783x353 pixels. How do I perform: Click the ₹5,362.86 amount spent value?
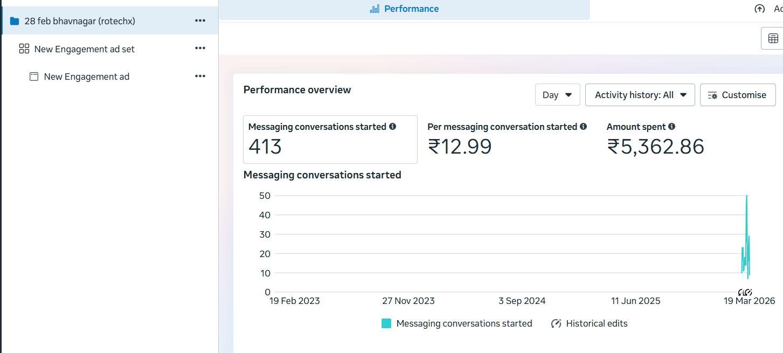click(656, 147)
